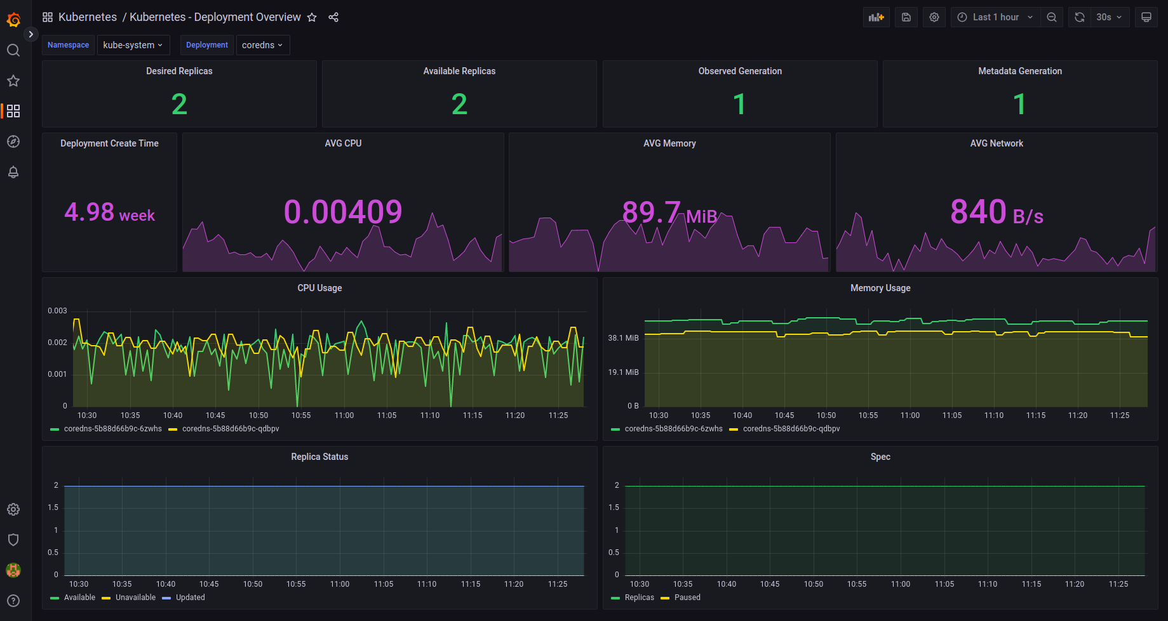Save the dashboard with disk icon
This screenshot has width=1168, height=621.
tap(906, 17)
